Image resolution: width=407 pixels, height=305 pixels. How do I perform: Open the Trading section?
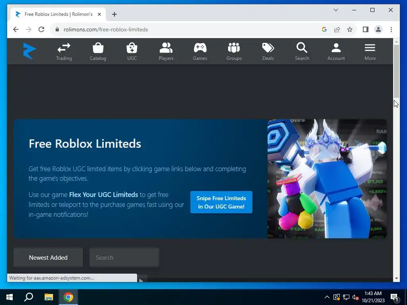coord(64,52)
